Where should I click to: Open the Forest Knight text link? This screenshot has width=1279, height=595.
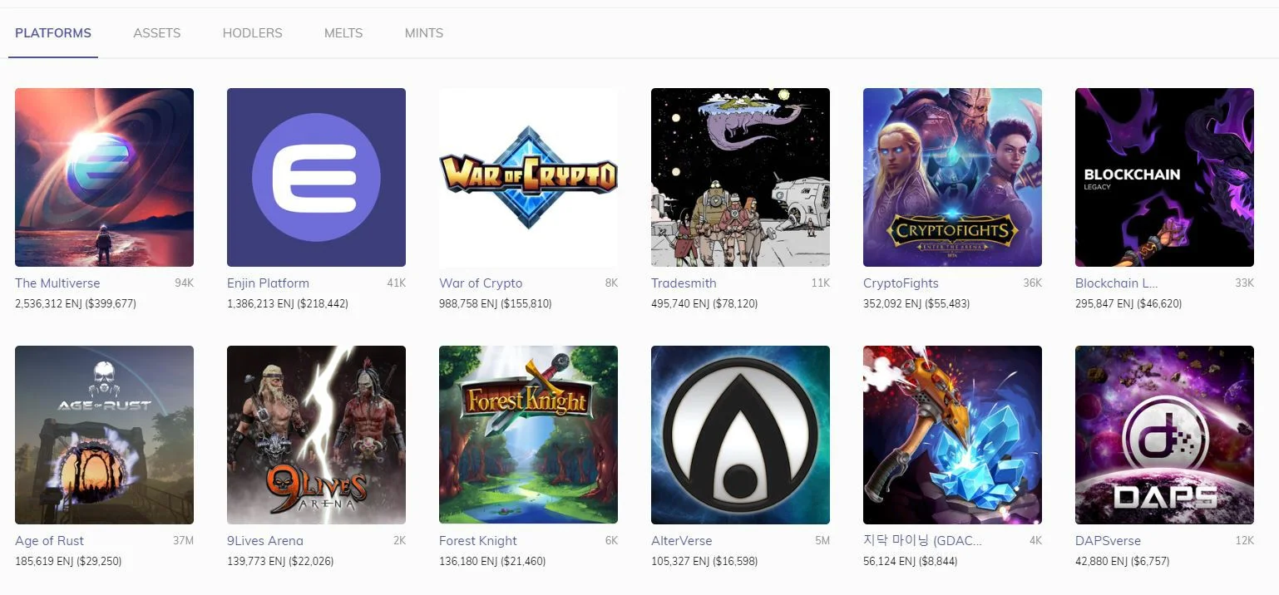click(x=478, y=541)
